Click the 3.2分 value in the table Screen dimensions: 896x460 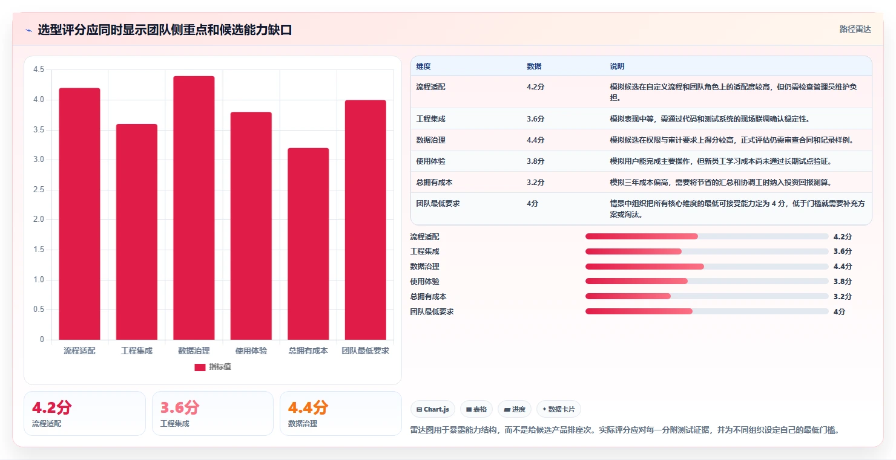[535, 183]
